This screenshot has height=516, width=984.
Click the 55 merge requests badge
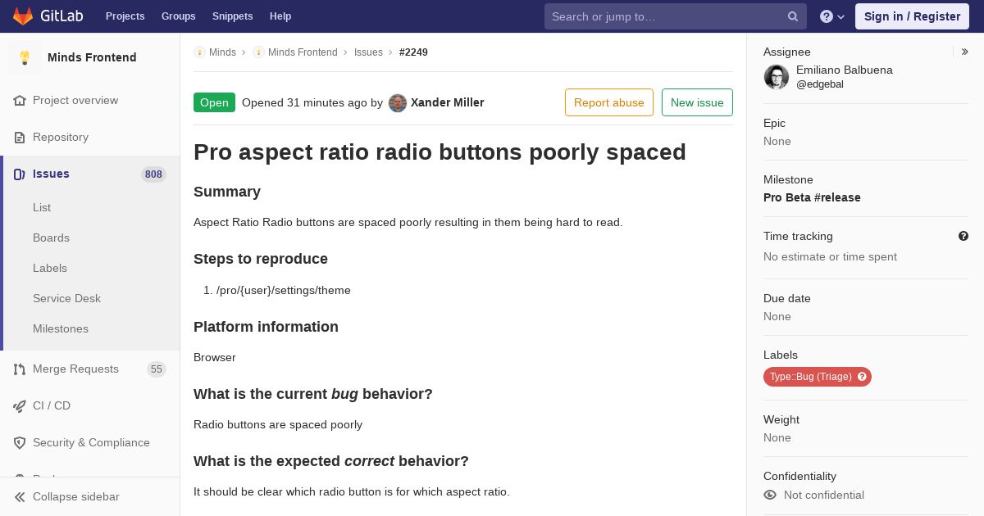click(x=157, y=369)
